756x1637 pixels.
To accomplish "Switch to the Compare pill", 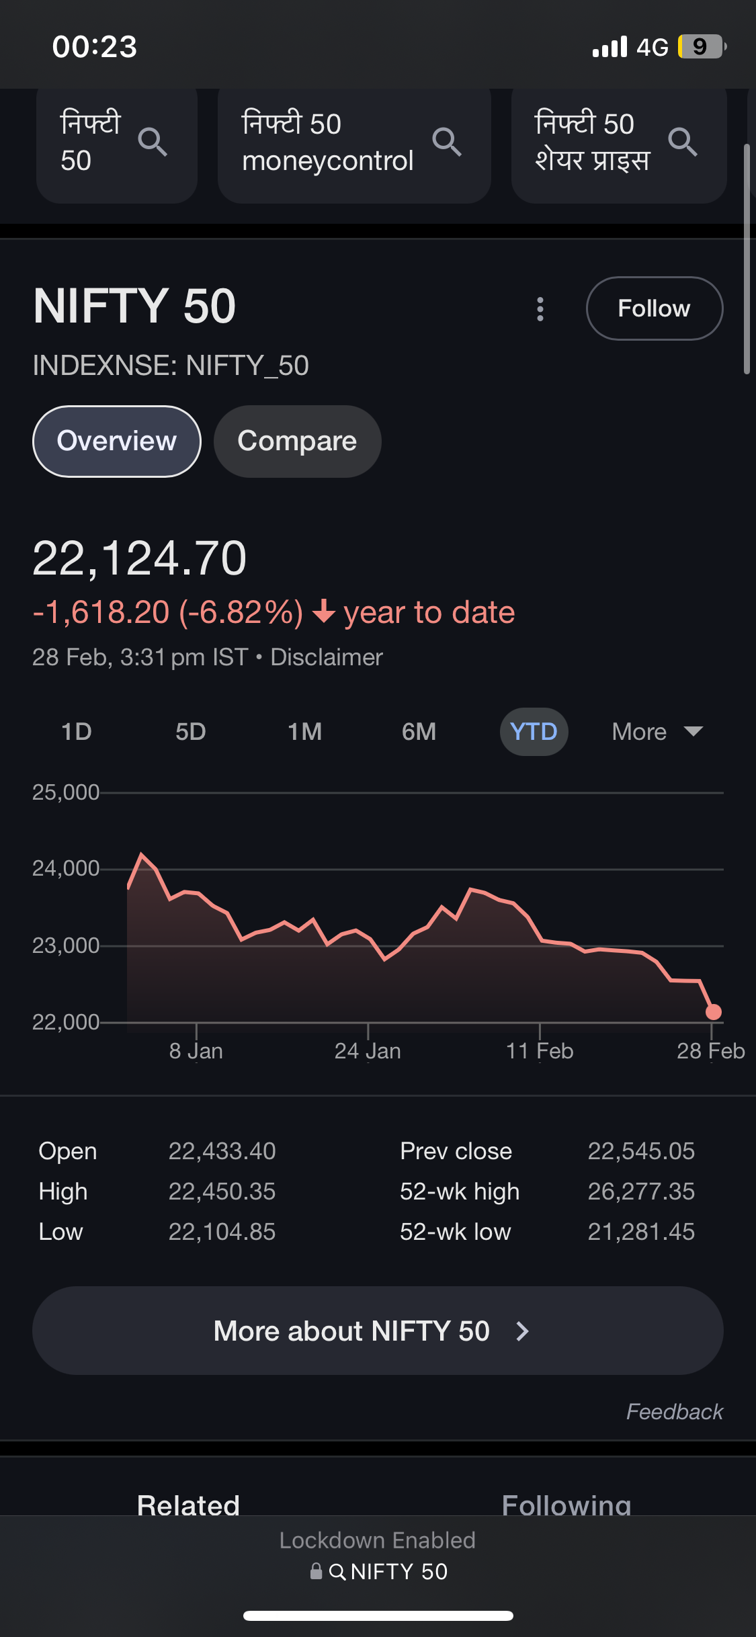I will pos(297,442).
